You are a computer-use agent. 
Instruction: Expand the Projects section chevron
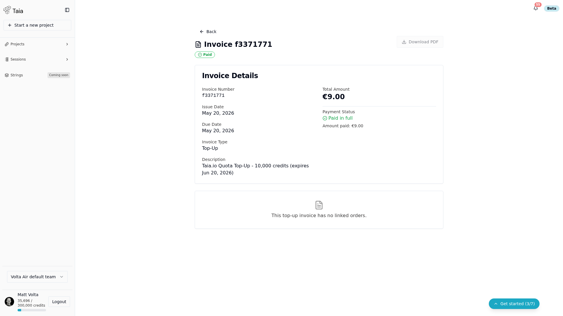pyautogui.click(x=67, y=44)
